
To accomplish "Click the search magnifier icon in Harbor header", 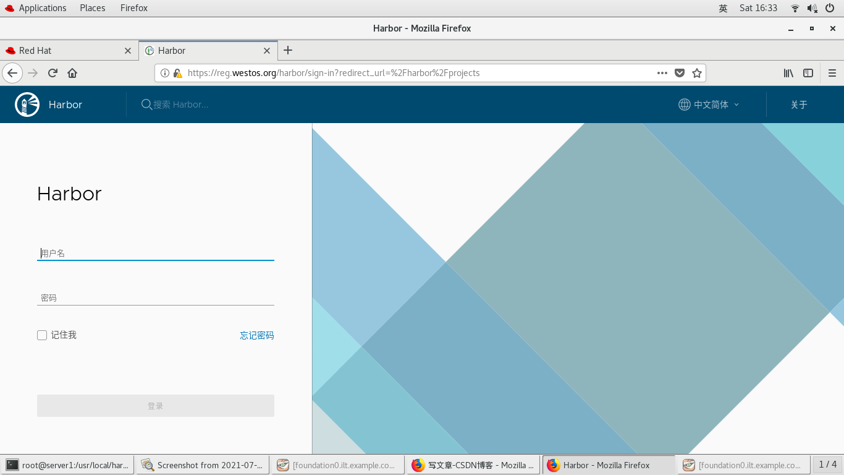I will click(x=146, y=105).
